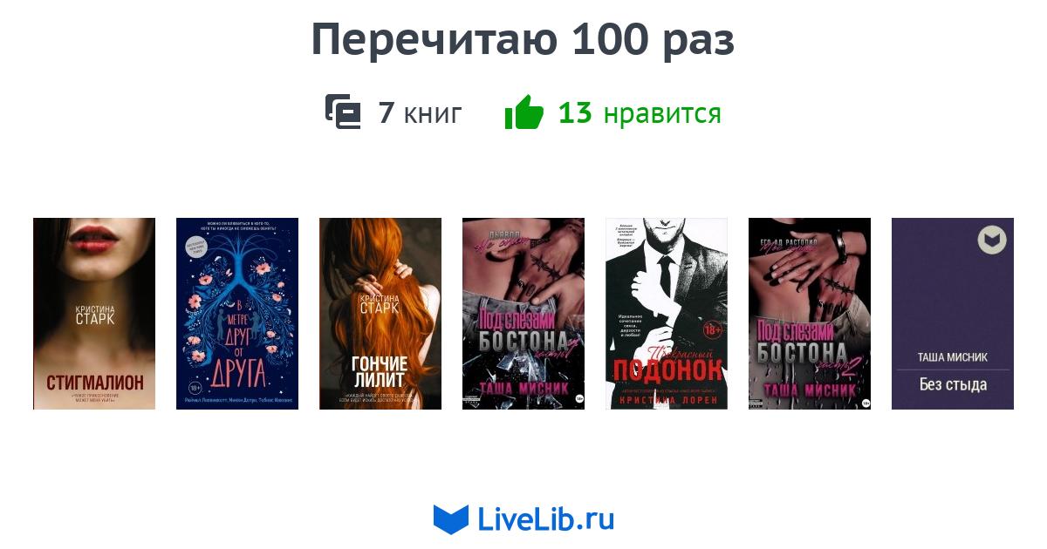Open the LiveLib.ru site link
Image resolution: width=1047 pixels, height=549 pixels.
point(546,519)
